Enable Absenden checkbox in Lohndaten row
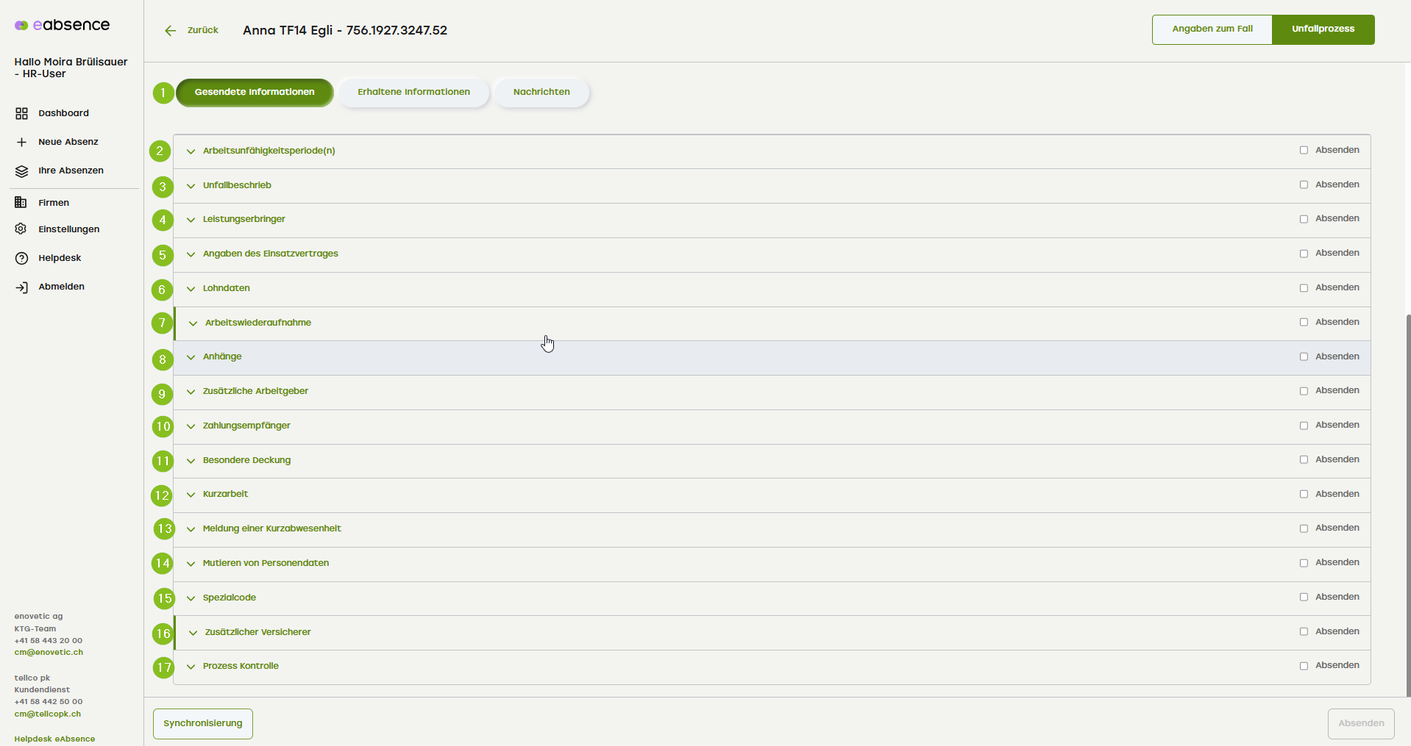Viewport: 1411px width, 746px height. coord(1304,288)
